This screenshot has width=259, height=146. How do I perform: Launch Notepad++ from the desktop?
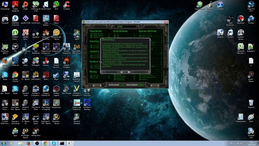pyautogui.click(x=251, y=47)
